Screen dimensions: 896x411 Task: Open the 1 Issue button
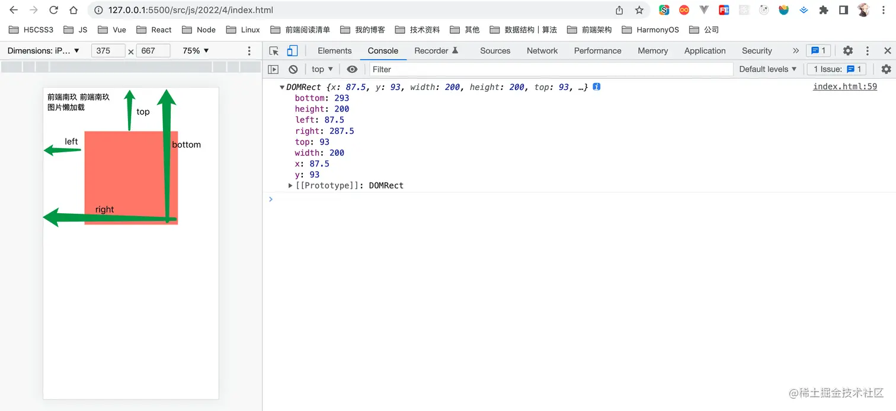837,69
